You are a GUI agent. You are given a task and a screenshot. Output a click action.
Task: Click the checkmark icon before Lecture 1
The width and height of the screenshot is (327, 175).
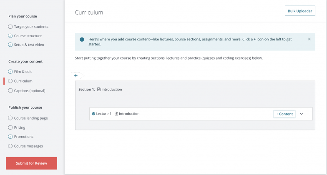click(93, 114)
